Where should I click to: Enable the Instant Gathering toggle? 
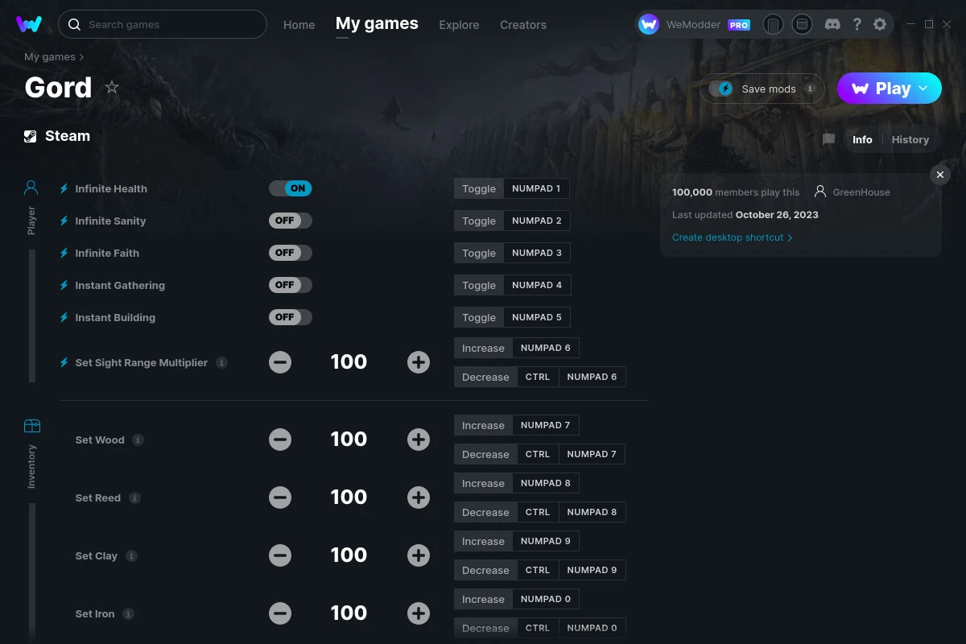[291, 285]
